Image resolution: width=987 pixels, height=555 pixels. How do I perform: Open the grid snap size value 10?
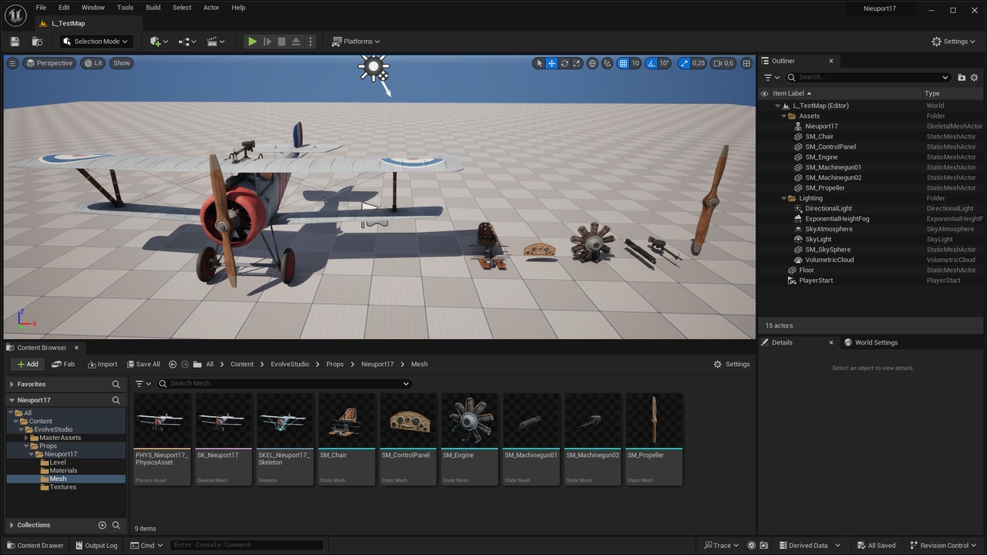[635, 63]
